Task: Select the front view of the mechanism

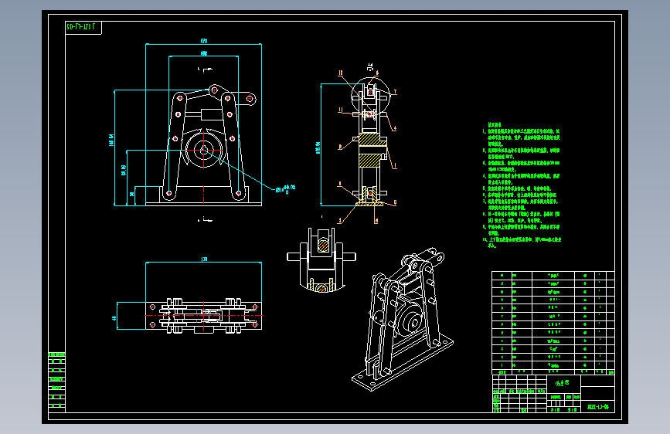Action: tap(204, 145)
